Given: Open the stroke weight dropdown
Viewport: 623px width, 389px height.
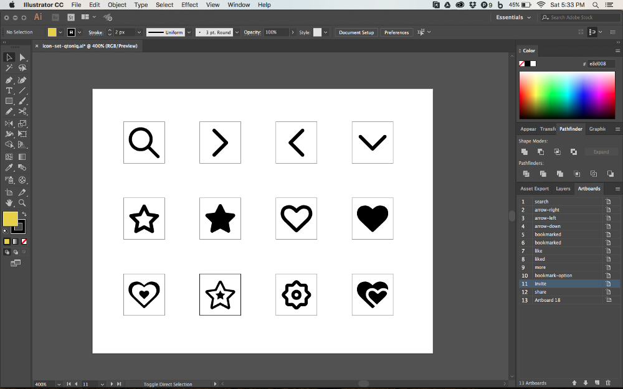Looking at the screenshot, I should coord(140,32).
